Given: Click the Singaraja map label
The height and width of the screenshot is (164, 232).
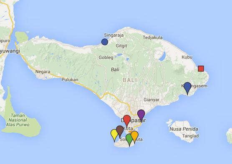Looking at the screenshot, I should pos(114,35).
